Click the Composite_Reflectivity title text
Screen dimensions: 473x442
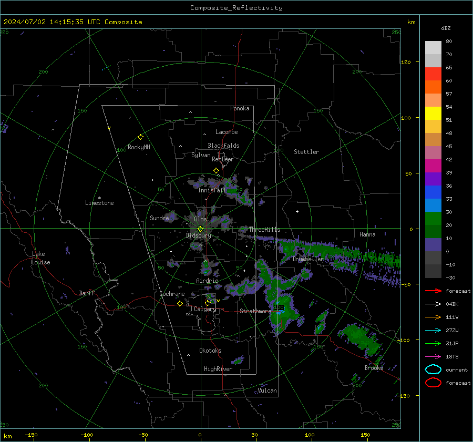click(x=236, y=8)
